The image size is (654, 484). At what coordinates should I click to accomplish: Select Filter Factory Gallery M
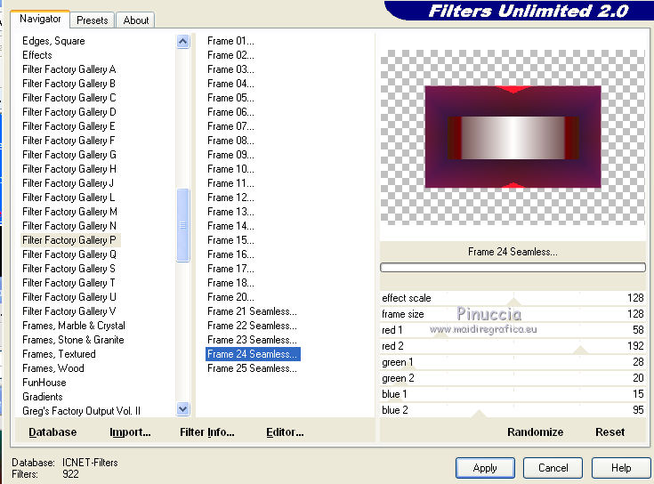69,212
